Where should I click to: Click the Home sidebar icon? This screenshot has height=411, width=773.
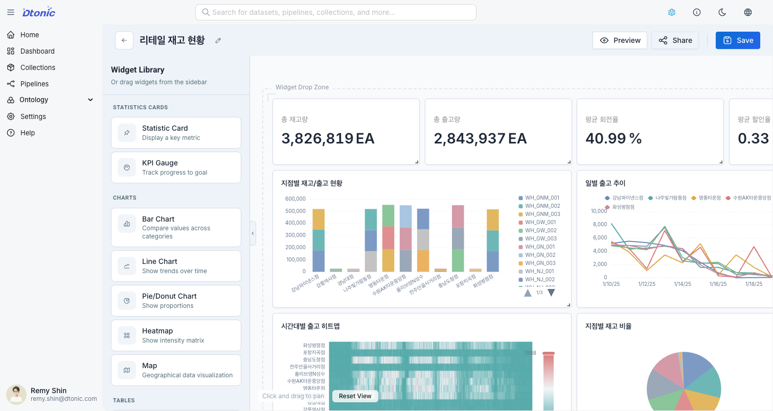(x=11, y=35)
